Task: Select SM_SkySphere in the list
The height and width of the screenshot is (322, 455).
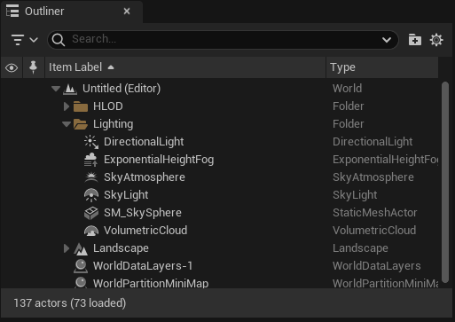Action: click(143, 213)
